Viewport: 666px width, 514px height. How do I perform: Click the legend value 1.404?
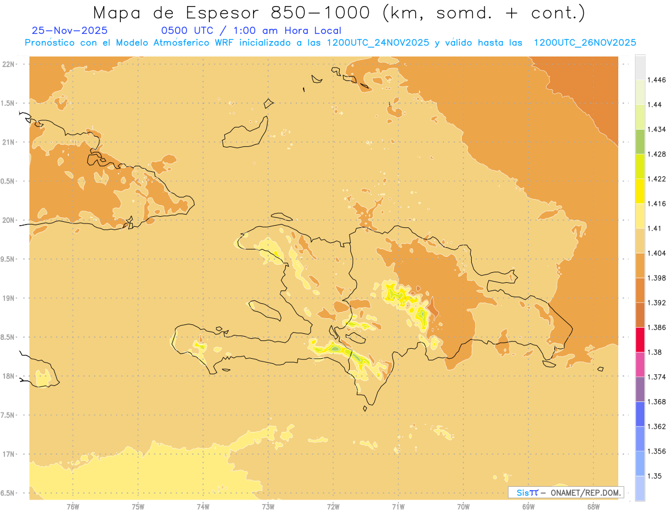657,253
